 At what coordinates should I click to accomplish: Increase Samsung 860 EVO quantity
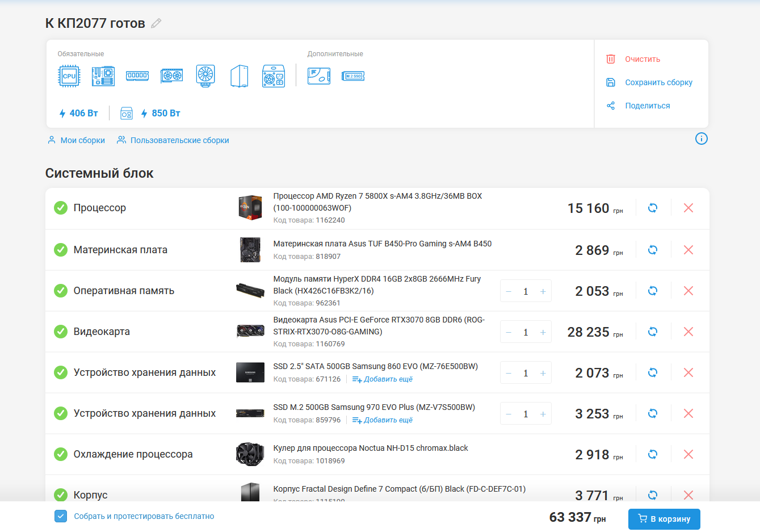[x=543, y=373]
